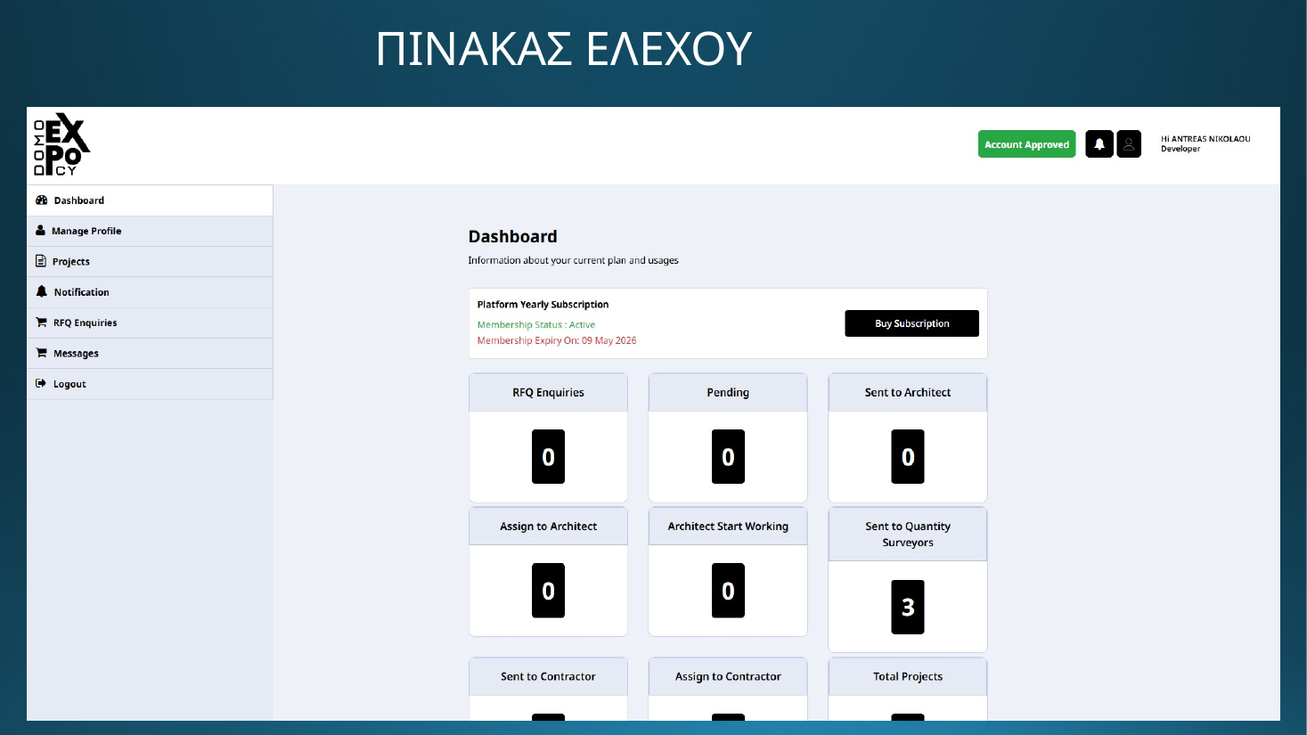
Task: Click the Sent to Architect card header
Action: [x=908, y=393]
